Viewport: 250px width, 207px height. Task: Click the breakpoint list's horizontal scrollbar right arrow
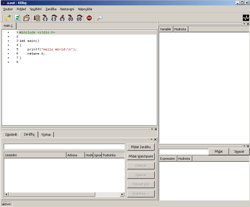coord(122,195)
